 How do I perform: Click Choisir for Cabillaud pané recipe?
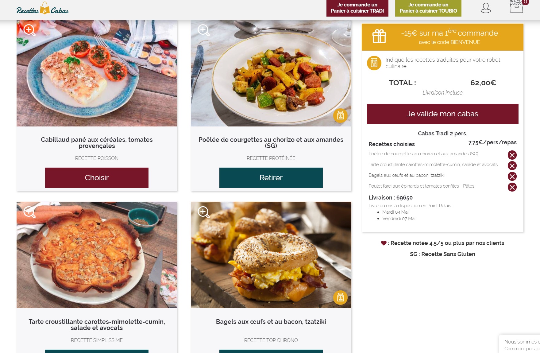click(97, 178)
